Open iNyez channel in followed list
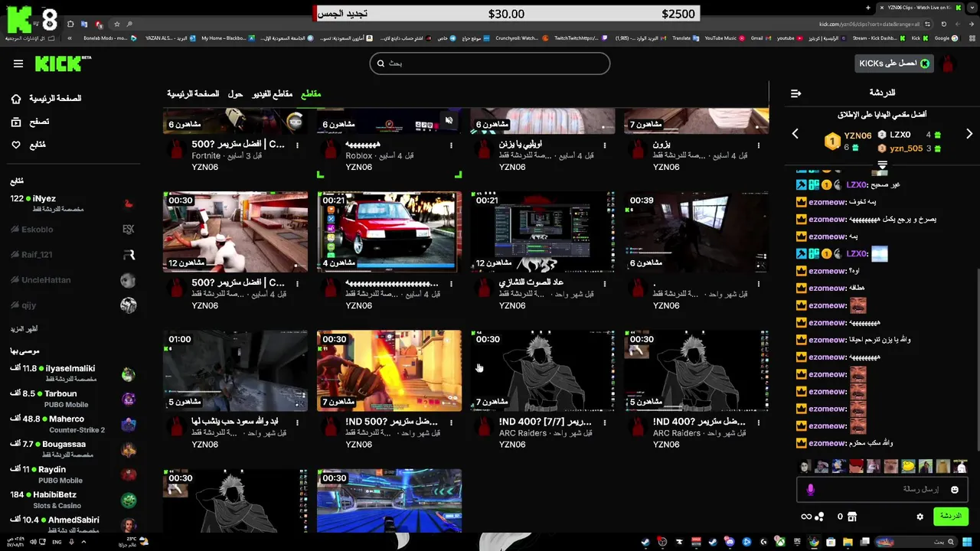The height and width of the screenshot is (551, 980). (73, 203)
